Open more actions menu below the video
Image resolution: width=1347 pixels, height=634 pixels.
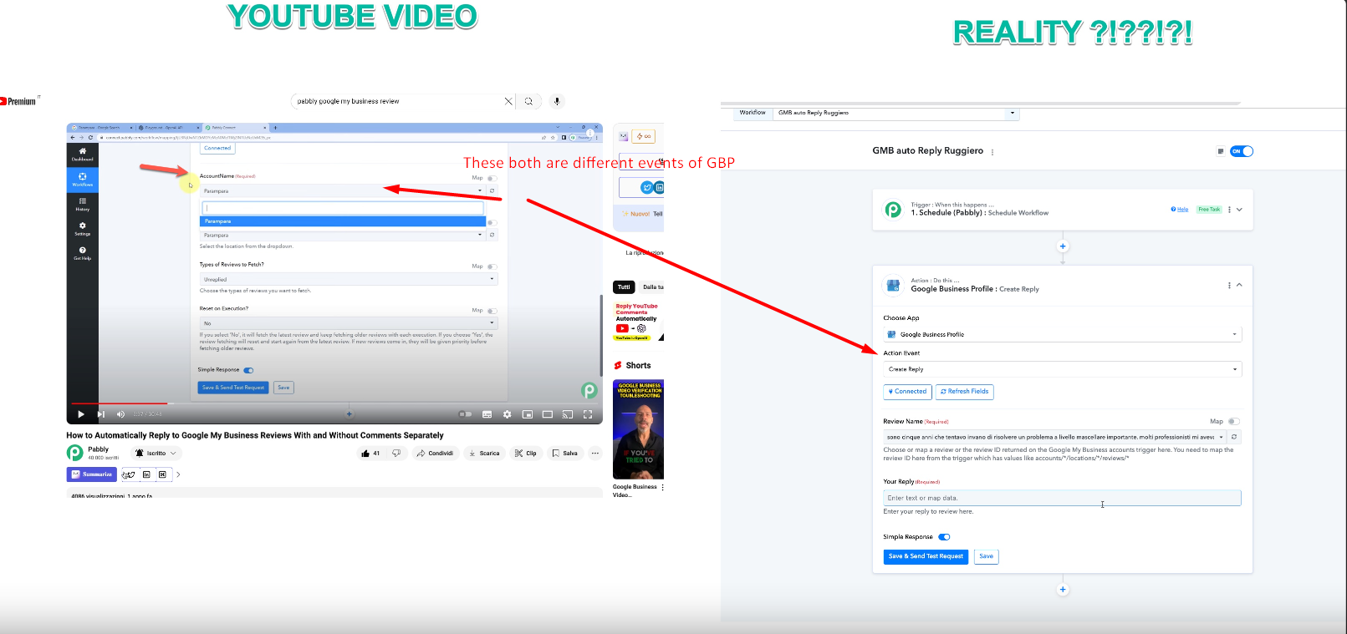point(595,454)
